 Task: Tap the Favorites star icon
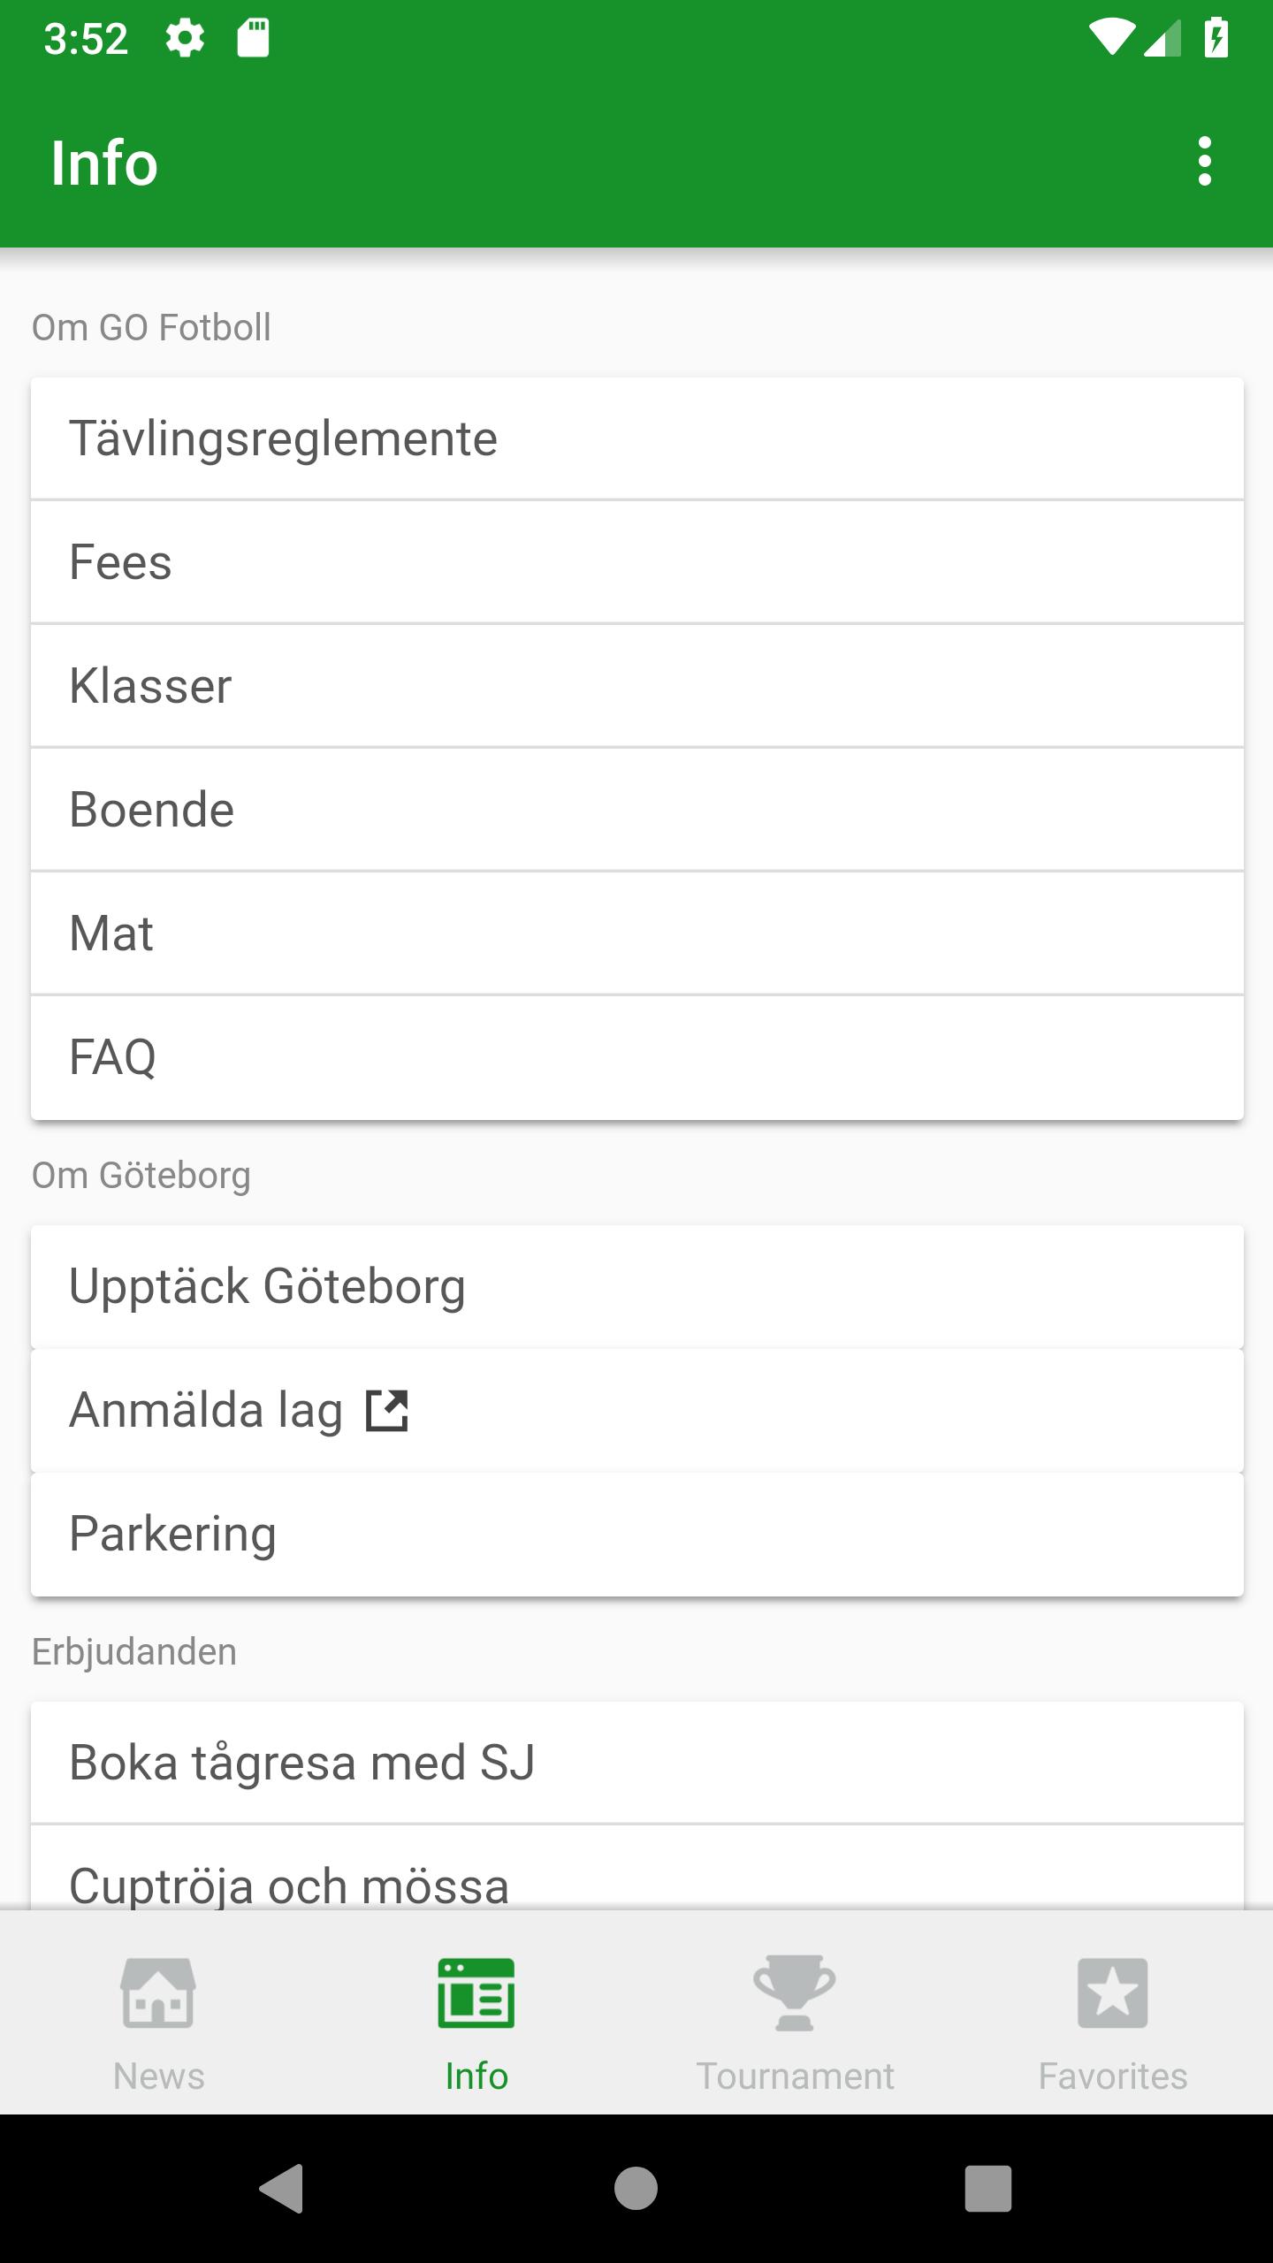pos(1113,1993)
